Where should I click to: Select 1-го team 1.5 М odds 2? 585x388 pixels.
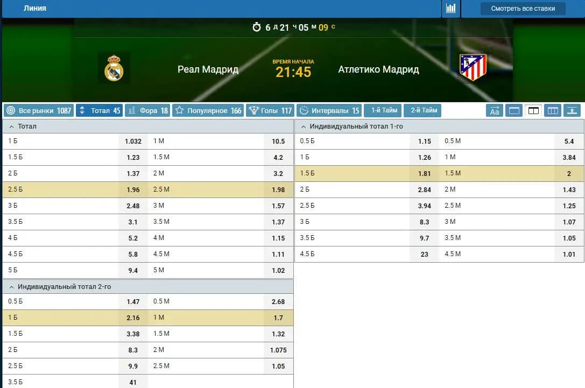pos(569,173)
